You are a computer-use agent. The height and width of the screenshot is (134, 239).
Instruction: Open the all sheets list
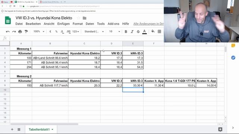[19, 130]
